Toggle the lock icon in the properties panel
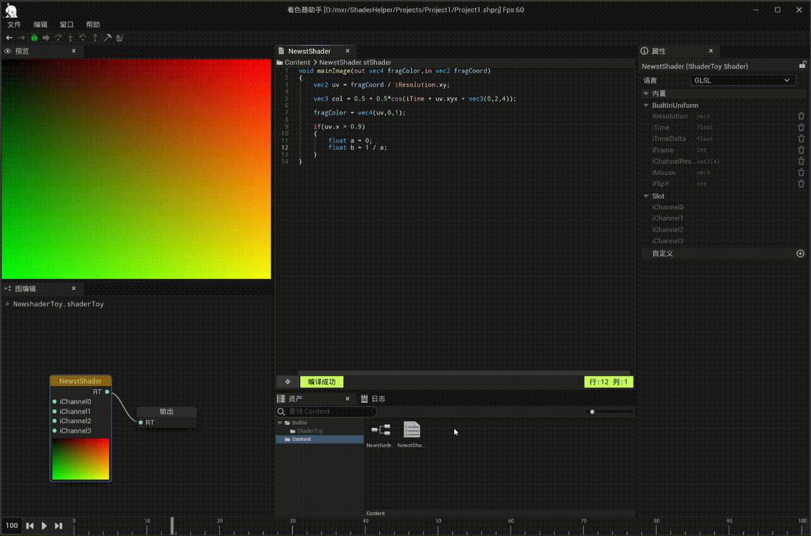This screenshot has height=536, width=811. (803, 65)
